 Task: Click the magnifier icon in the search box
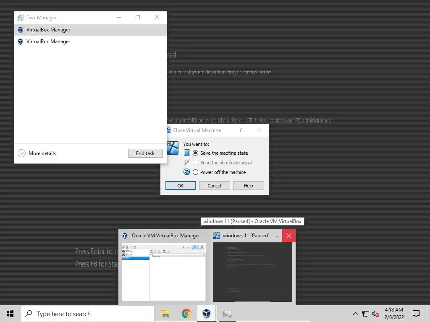click(29, 314)
